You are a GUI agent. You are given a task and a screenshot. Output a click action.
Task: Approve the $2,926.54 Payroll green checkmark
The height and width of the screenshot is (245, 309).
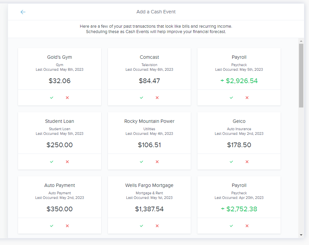click(231, 98)
